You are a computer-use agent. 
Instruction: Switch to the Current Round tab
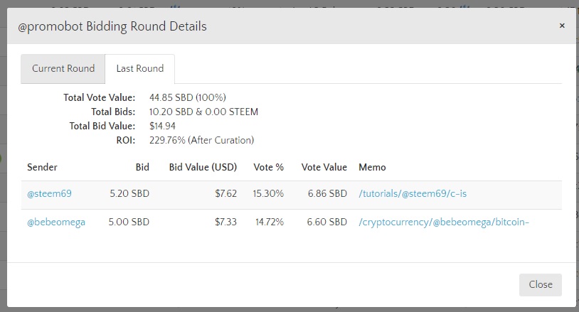(63, 69)
